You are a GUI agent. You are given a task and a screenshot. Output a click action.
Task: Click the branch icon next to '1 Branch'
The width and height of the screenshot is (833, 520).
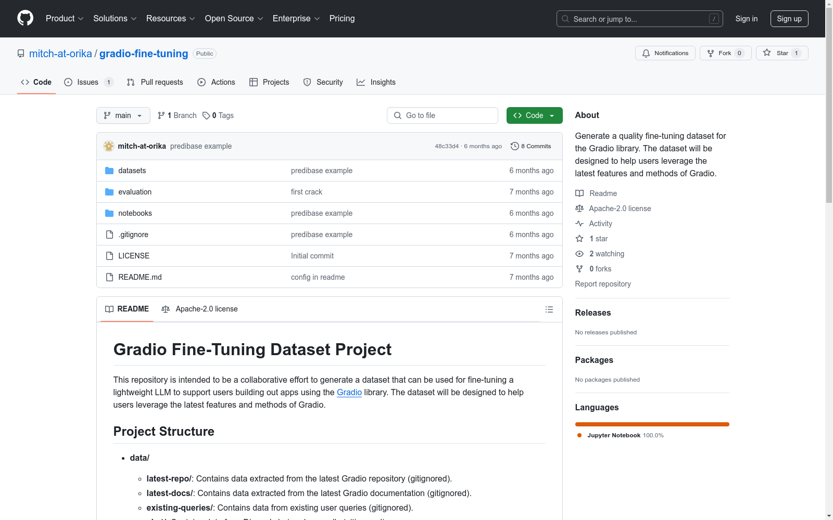(161, 115)
